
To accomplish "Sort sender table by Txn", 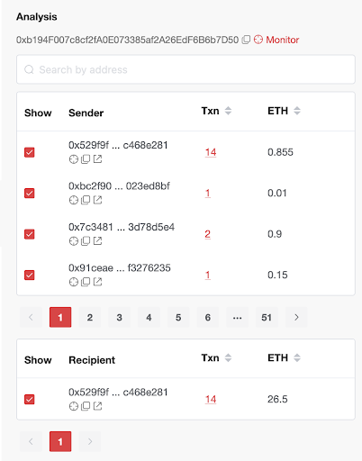I will click(x=228, y=111).
